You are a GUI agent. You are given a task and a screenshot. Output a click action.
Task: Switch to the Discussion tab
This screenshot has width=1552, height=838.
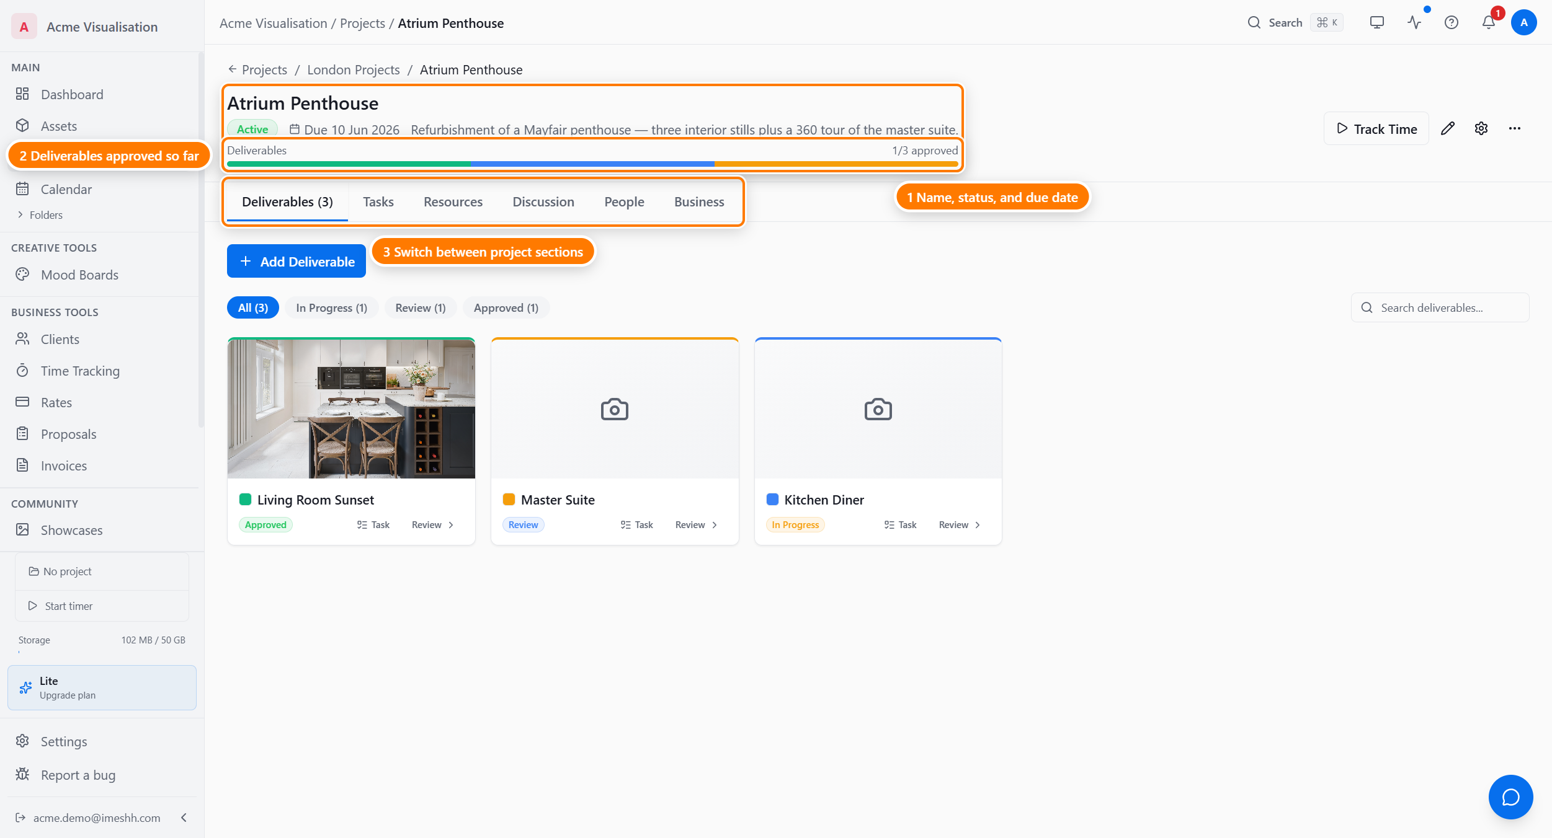[x=543, y=201]
